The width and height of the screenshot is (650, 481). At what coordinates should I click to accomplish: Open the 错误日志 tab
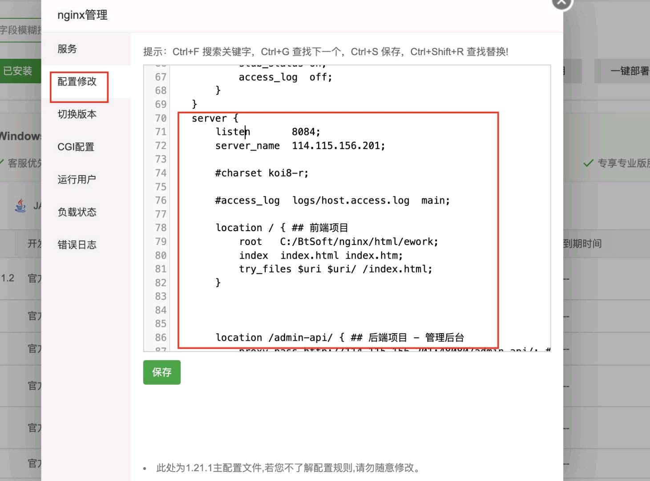tap(77, 245)
